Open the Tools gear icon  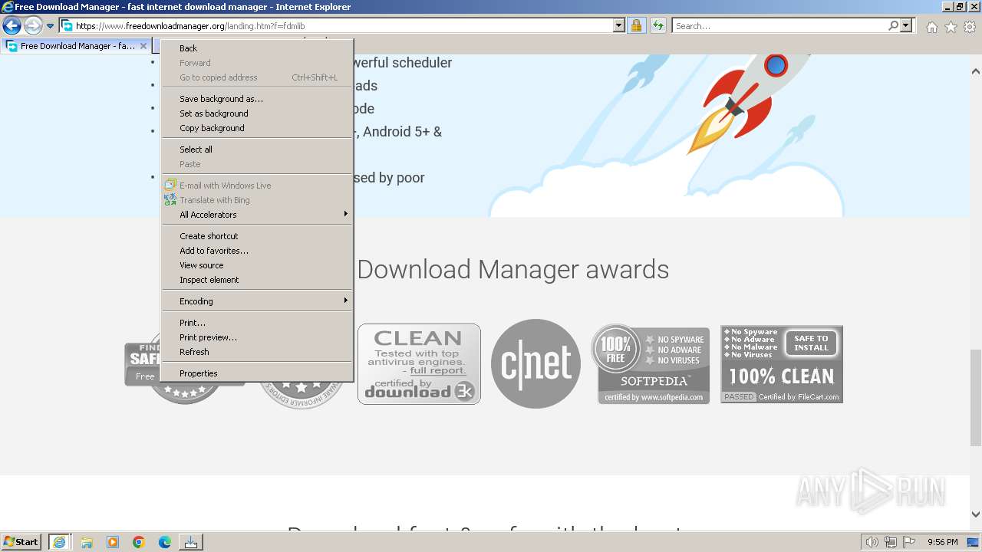click(x=970, y=27)
